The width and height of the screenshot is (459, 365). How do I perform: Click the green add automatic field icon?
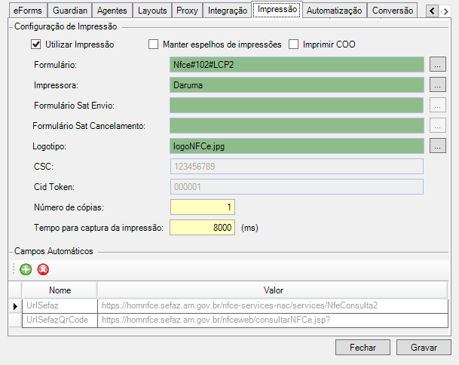click(26, 269)
